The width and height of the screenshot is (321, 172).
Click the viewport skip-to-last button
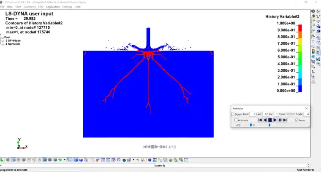[x=165, y=147]
